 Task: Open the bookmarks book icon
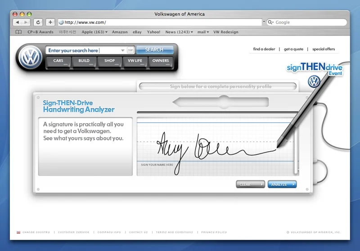[18, 32]
